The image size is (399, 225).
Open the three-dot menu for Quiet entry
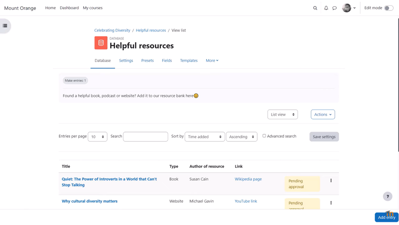331,181
